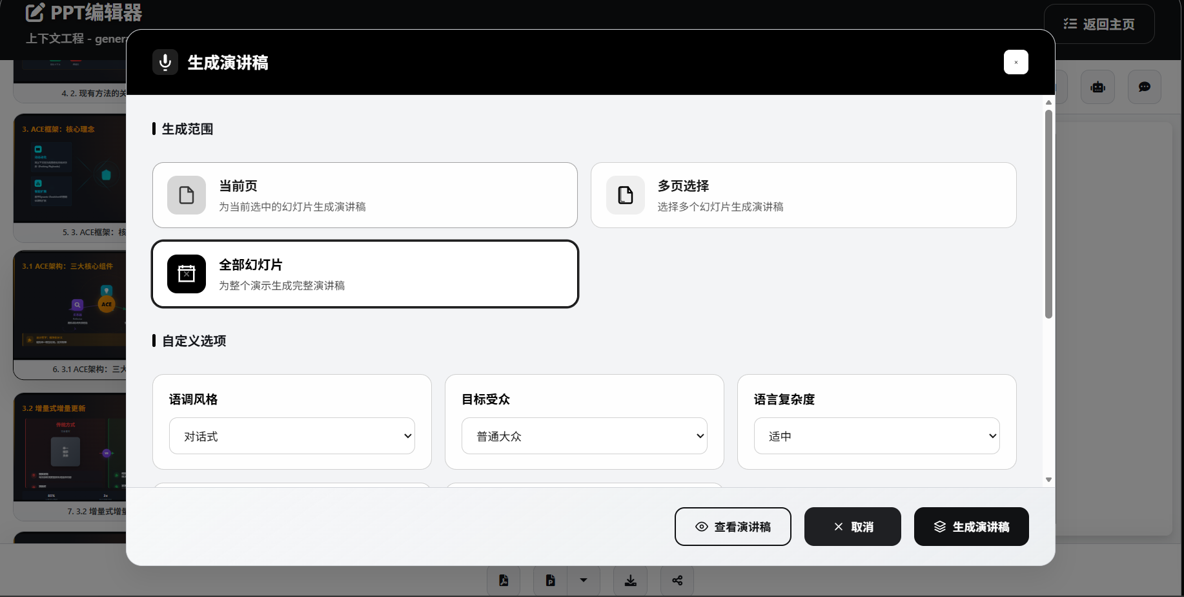
Task: Open the AI robot assistant
Action: 1097,87
